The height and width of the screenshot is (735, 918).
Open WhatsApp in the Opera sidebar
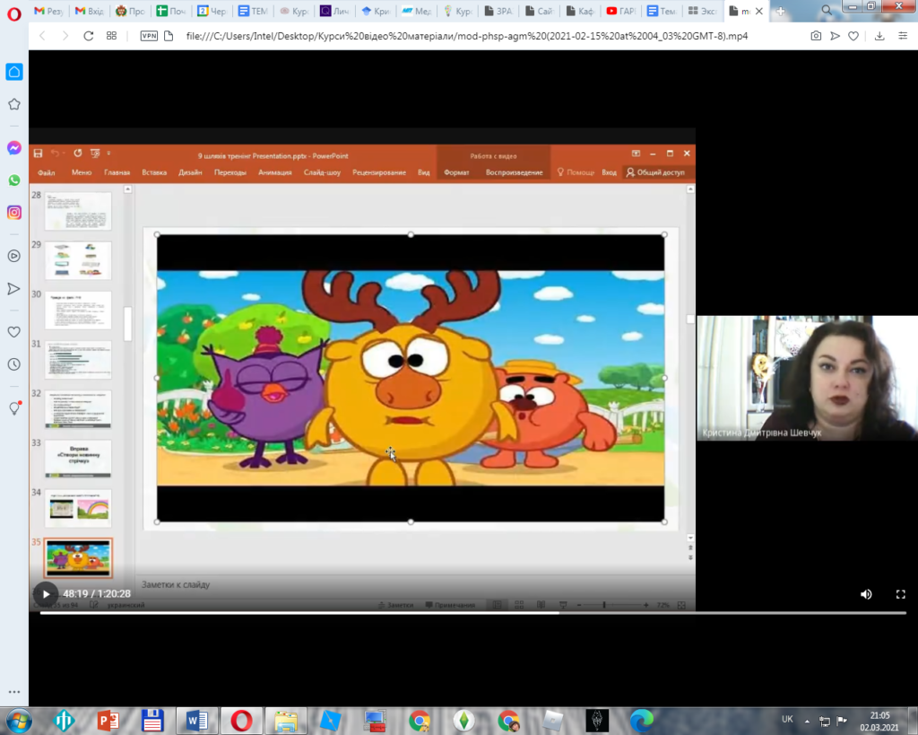pos(14,180)
